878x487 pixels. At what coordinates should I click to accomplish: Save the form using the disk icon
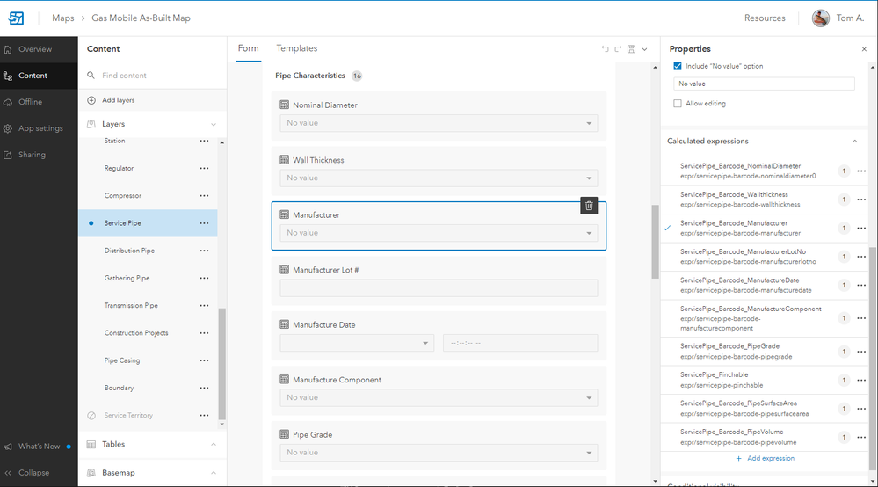(632, 49)
